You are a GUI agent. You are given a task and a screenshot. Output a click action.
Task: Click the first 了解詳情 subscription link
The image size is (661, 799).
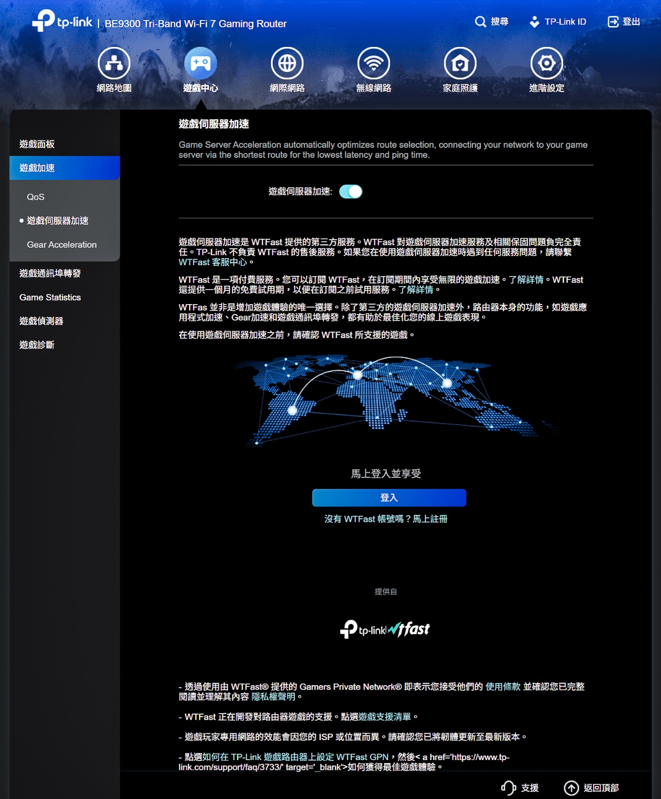click(526, 280)
